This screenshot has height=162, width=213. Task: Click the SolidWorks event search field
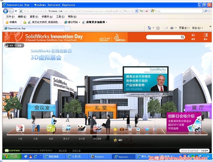click(164, 37)
